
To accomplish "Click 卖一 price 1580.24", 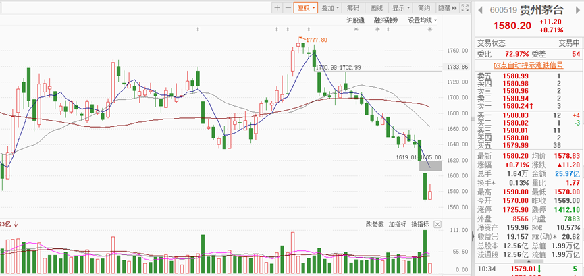I will click(515, 106).
